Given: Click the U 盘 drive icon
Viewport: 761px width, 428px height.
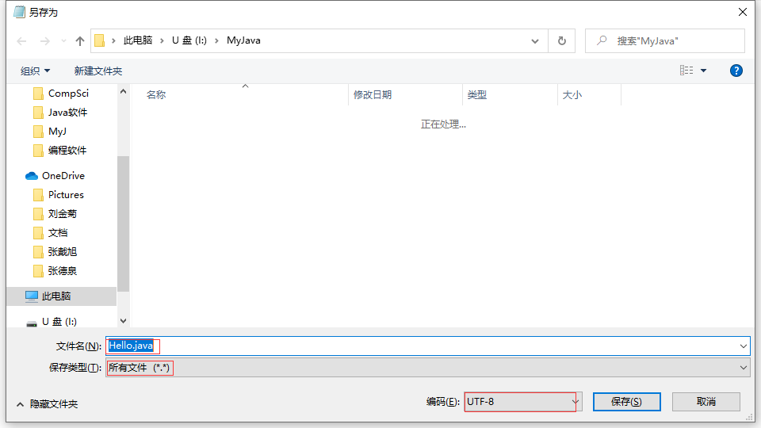Looking at the screenshot, I should 32,323.
